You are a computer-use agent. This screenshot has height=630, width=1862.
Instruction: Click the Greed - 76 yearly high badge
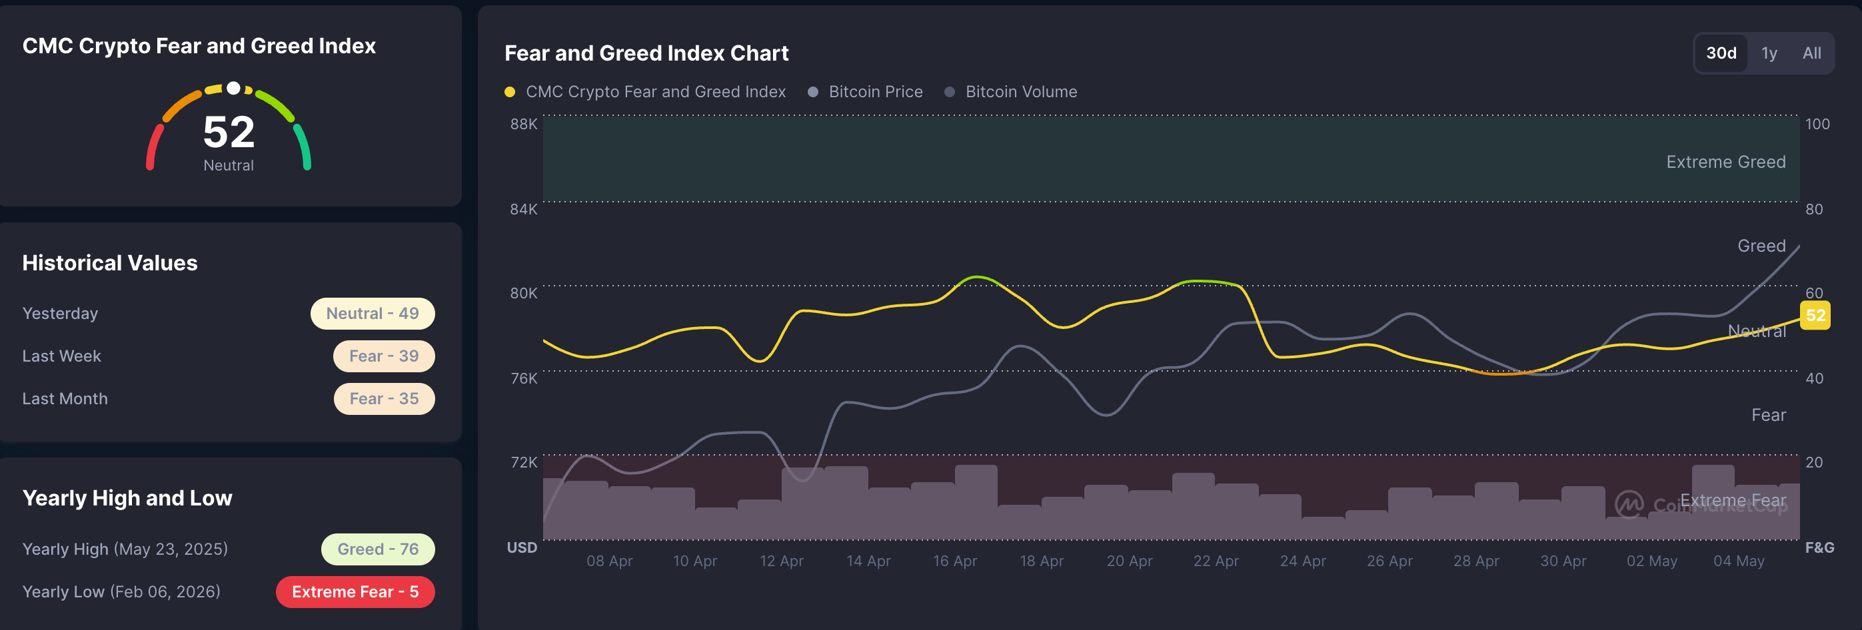click(x=377, y=549)
